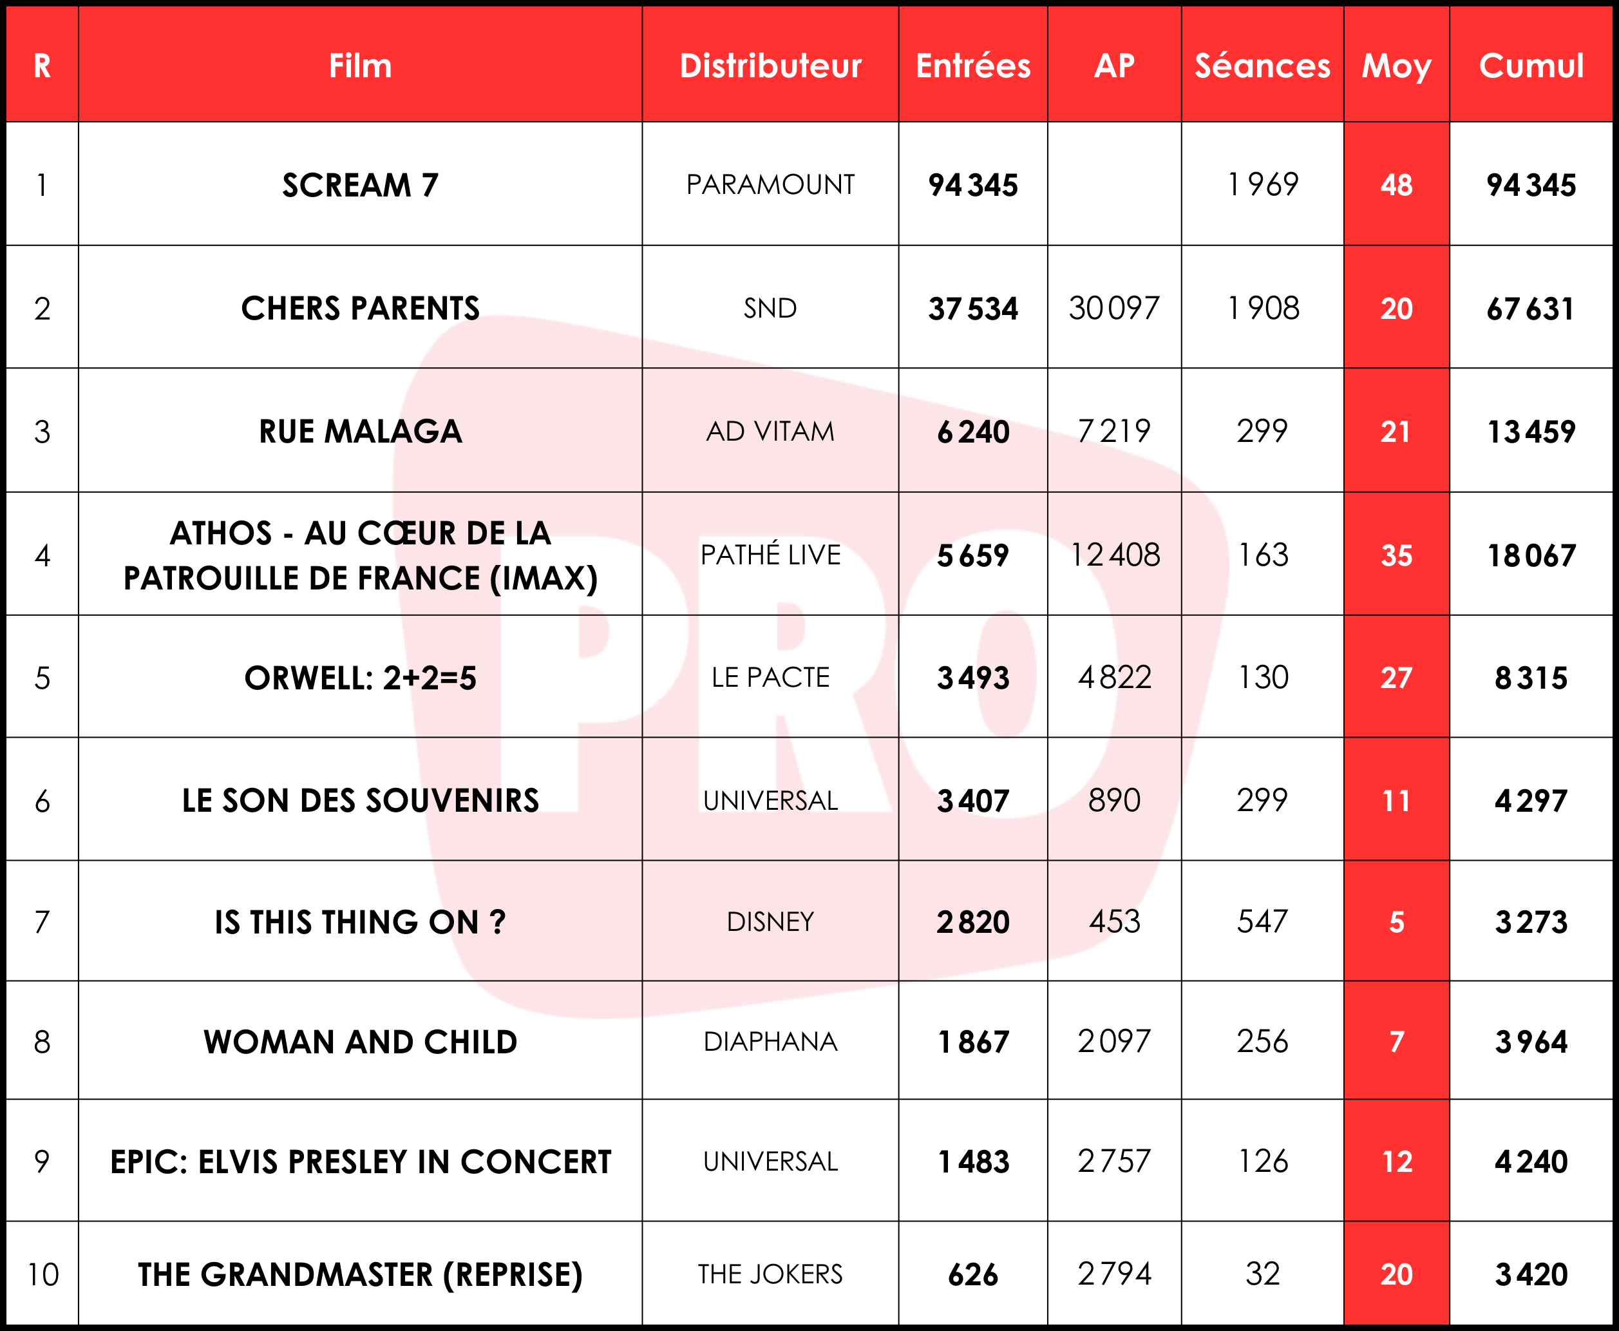Screen dimensions: 1619x1331
Task: Click the IS THIS THING ON ? title
Action: pyautogui.click(x=360, y=921)
